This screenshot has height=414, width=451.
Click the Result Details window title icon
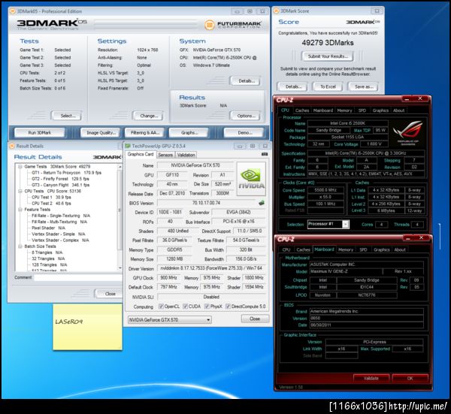[x=12, y=146]
